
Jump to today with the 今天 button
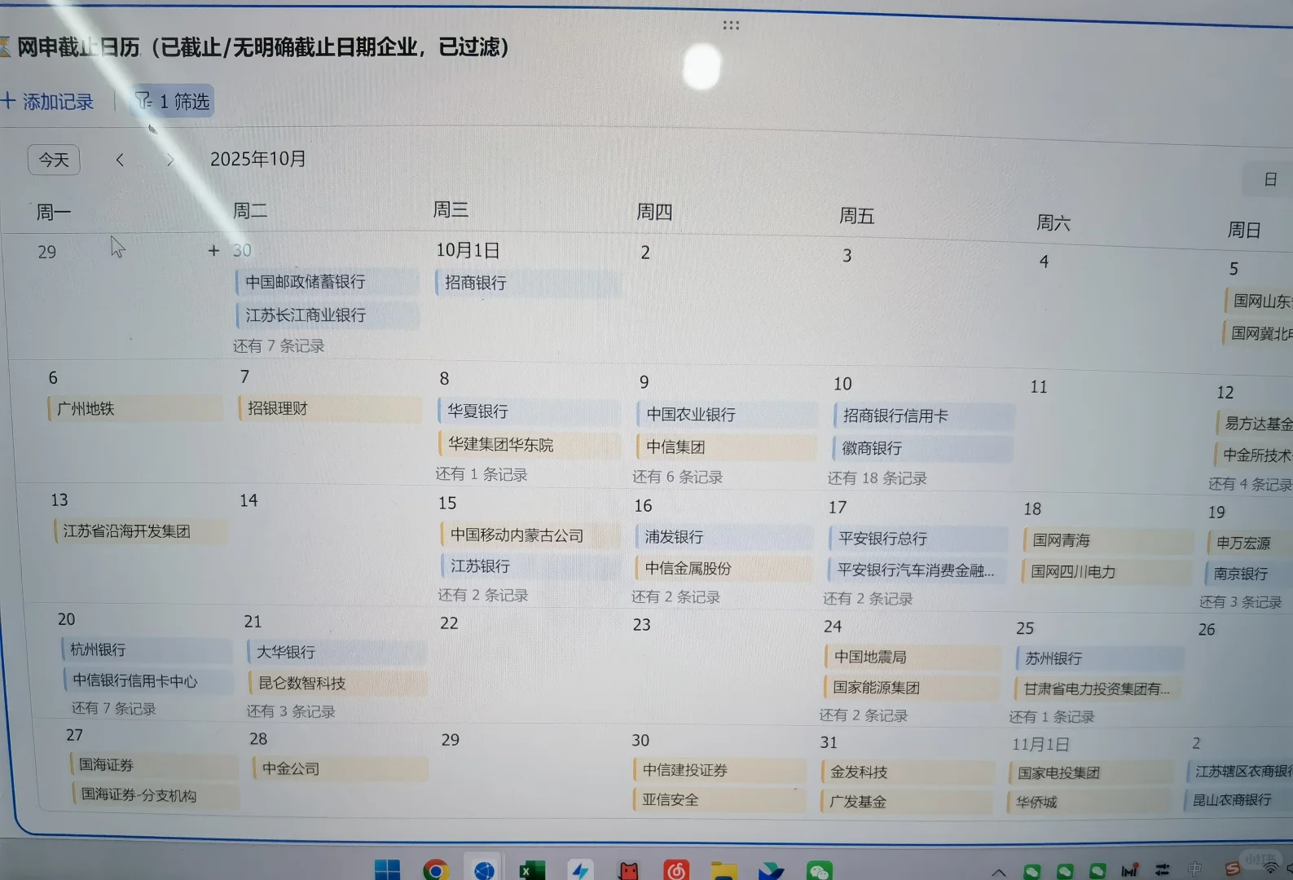[54, 160]
